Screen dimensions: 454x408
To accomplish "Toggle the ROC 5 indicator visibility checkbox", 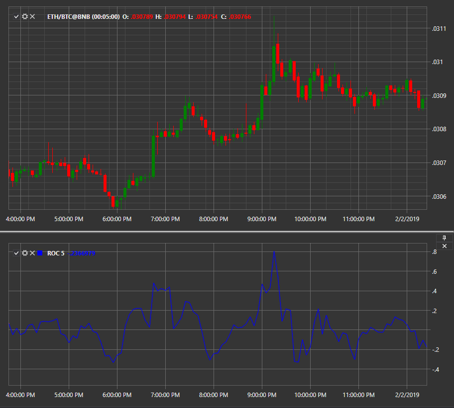I will tap(16, 253).
